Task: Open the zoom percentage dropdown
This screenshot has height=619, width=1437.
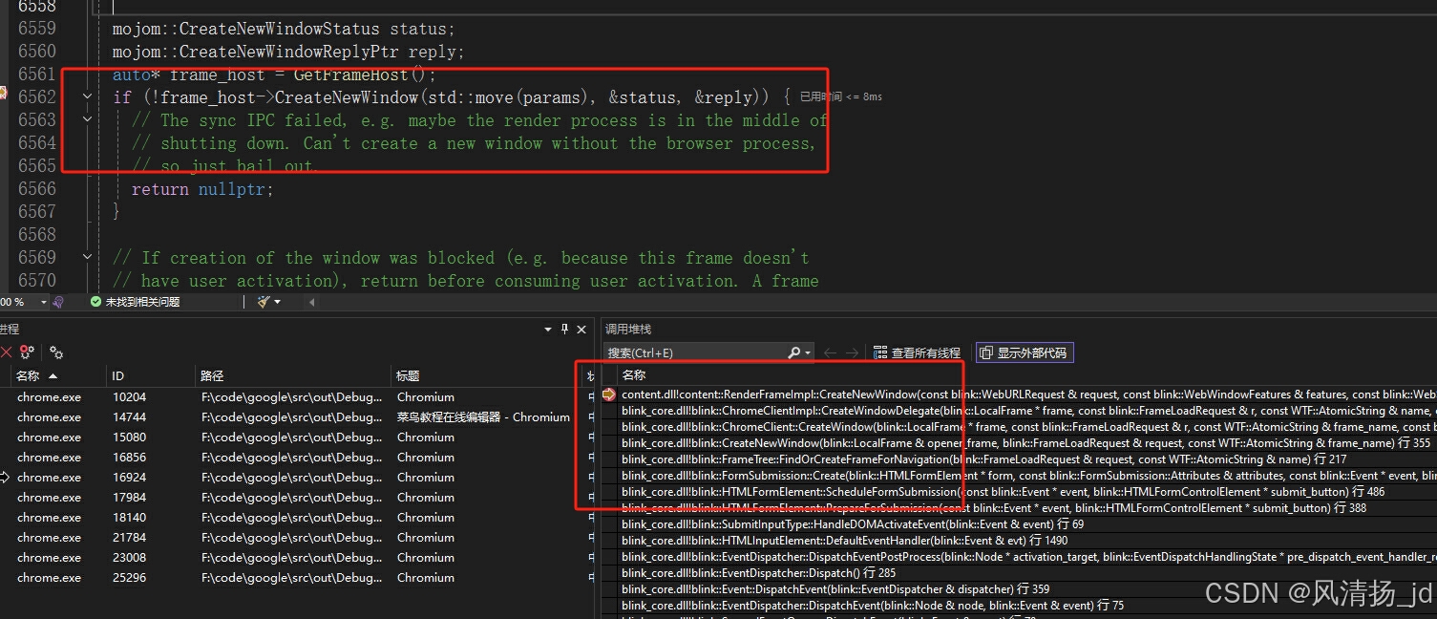Action: click(x=43, y=302)
